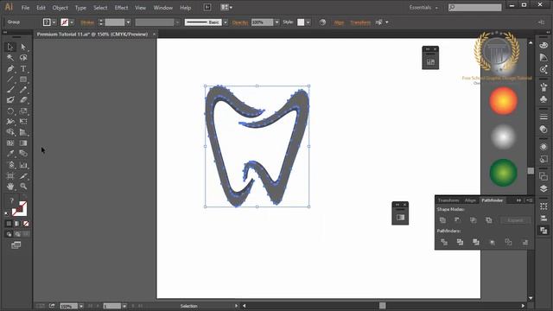The height and width of the screenshot is (311, 553).
Task: Select the Eyedropper tool
Action: (10, 154)
